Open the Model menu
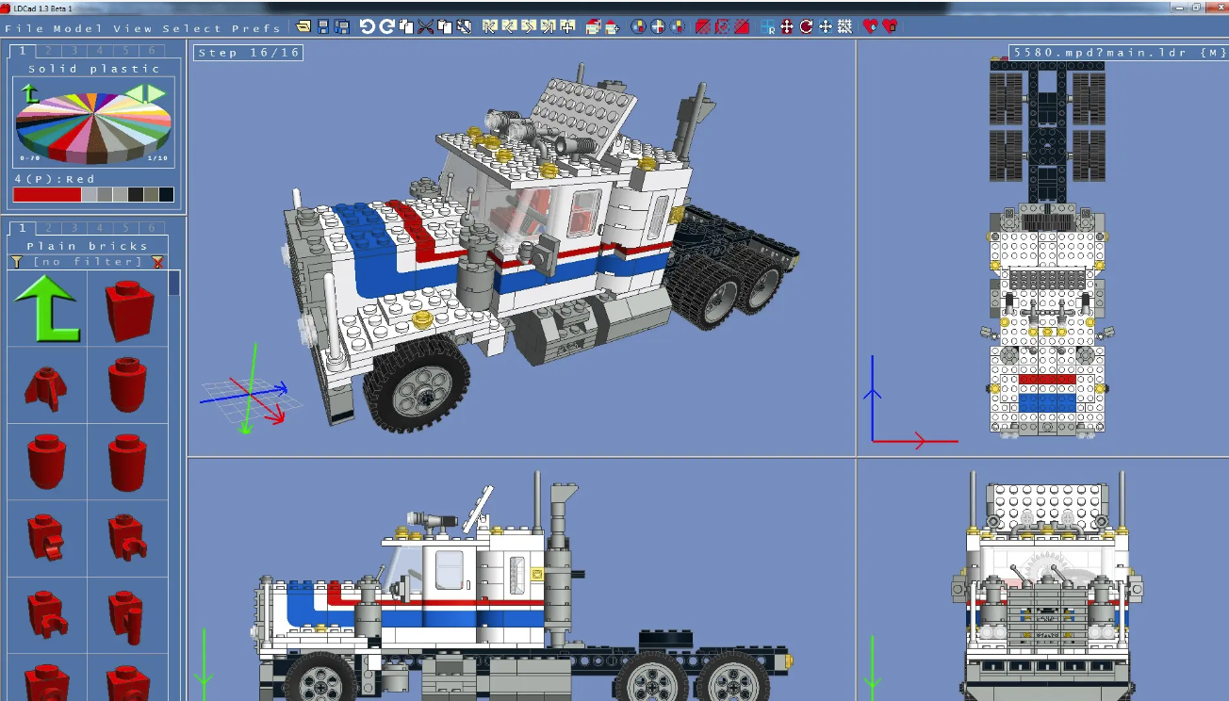The width and height of the screenshot is (1229, 701). point(79,28)
